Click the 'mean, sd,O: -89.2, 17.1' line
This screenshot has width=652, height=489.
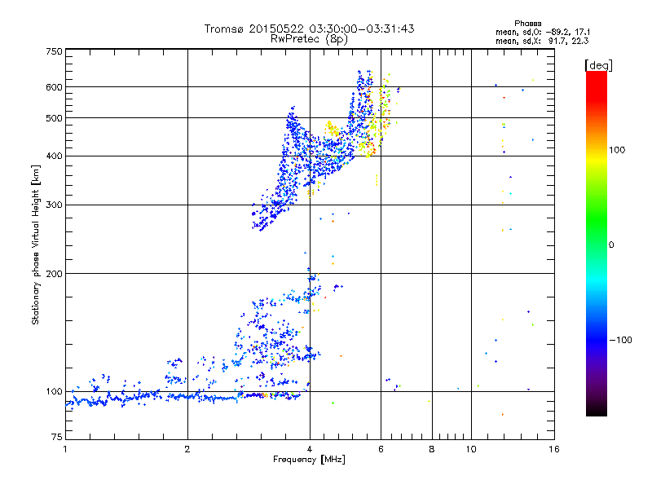click(542, 32)
